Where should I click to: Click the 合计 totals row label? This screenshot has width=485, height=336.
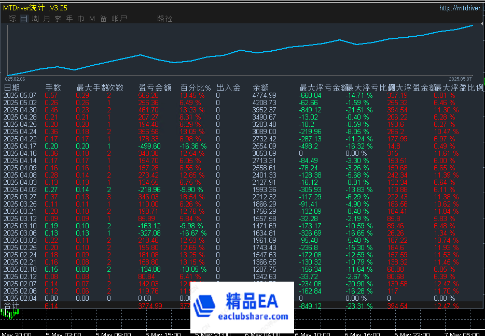tap(12, 306)
